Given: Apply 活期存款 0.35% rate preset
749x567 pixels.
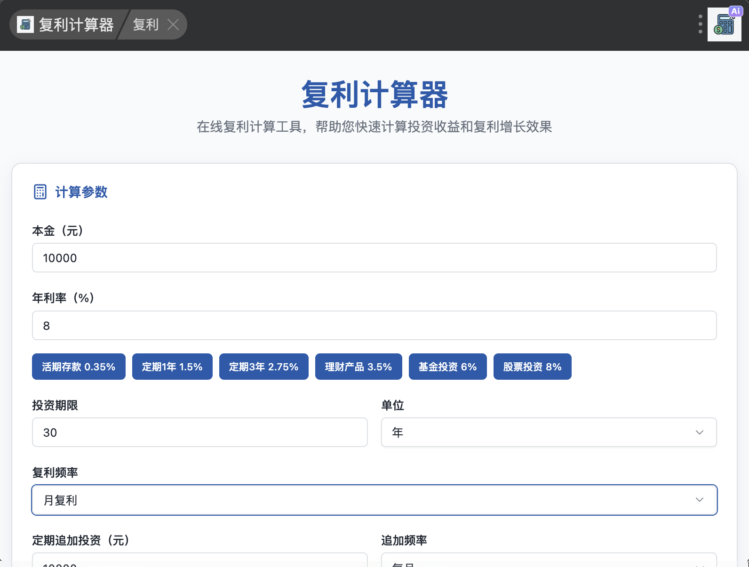Looking at the screenshot, I should point(79,367).
